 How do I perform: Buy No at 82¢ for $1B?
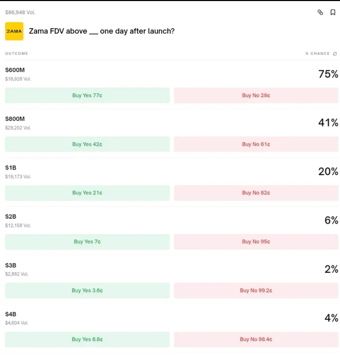[256, 193]
